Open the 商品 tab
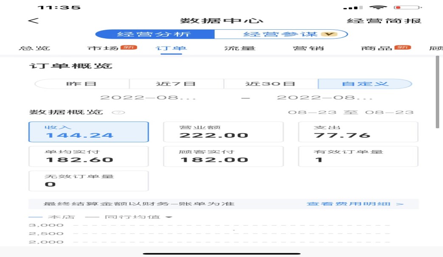The height and width of the screenshot is (257, 443). (x=377, y=48)
